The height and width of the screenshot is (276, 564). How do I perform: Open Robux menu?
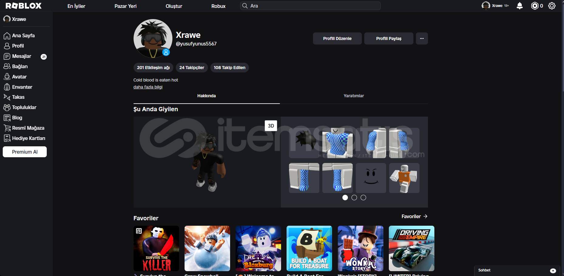[x=218, y=6]
